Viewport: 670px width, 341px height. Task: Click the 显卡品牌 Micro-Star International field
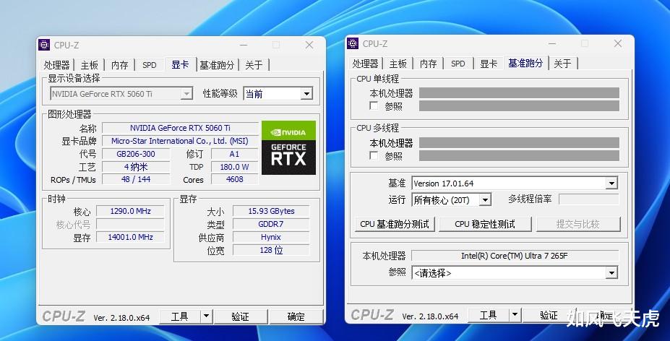(x=180, y=141)
